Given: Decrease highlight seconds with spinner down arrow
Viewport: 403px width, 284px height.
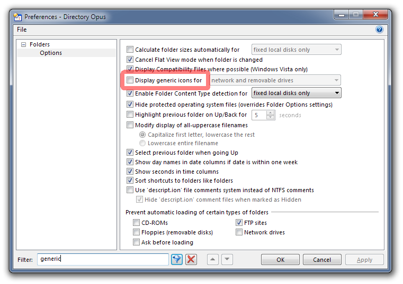Looking at the screenshot, I should pyautogui.click(x=271, y=117).
